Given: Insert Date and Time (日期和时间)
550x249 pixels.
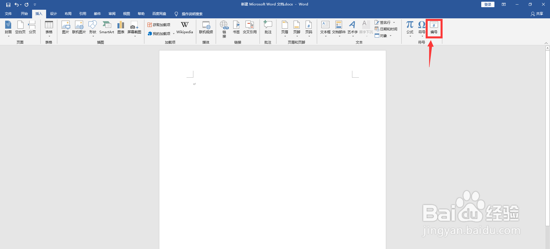Looking at the screenshot, I should pyautogui.click(x=386, y=29).
